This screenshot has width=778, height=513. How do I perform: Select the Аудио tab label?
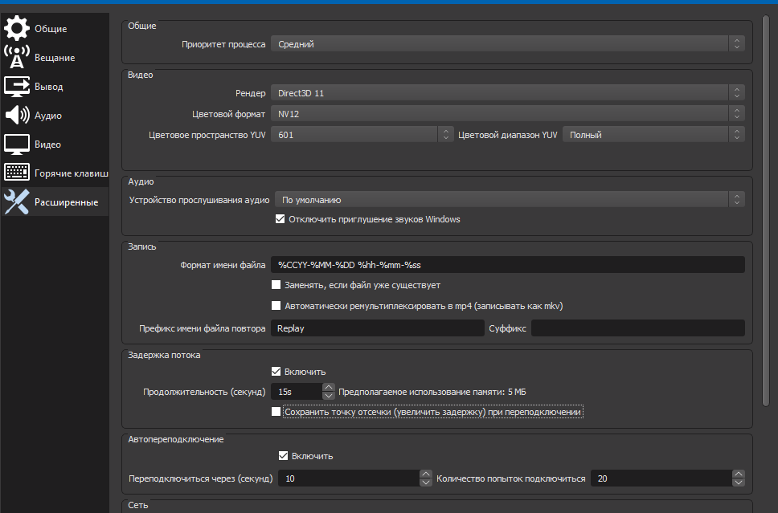point(48,116)
